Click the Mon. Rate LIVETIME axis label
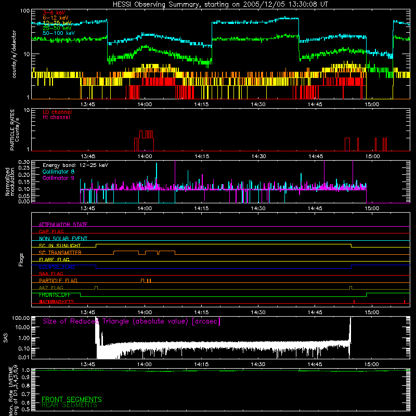 point(13,391)
